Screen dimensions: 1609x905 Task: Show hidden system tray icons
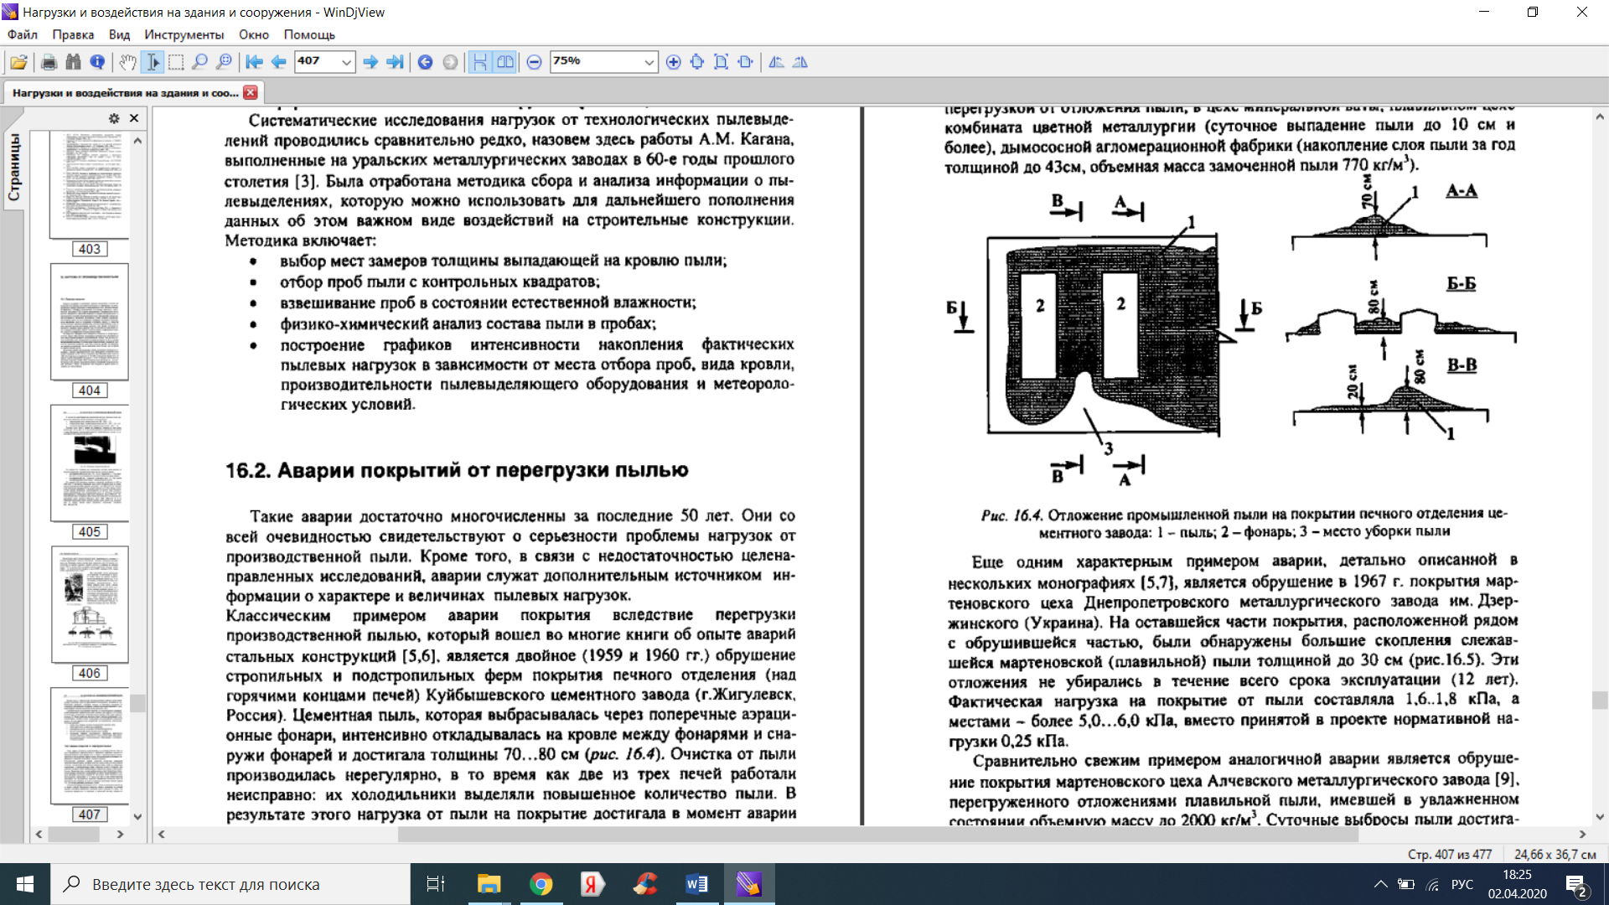coord(1380,884)
